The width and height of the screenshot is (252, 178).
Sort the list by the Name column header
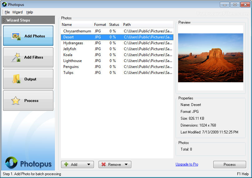(x=77, y=25)
